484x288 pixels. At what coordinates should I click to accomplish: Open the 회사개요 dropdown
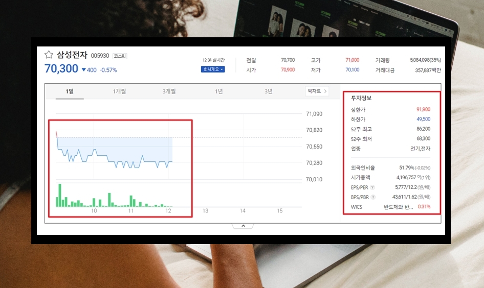[x=213, y=69]
